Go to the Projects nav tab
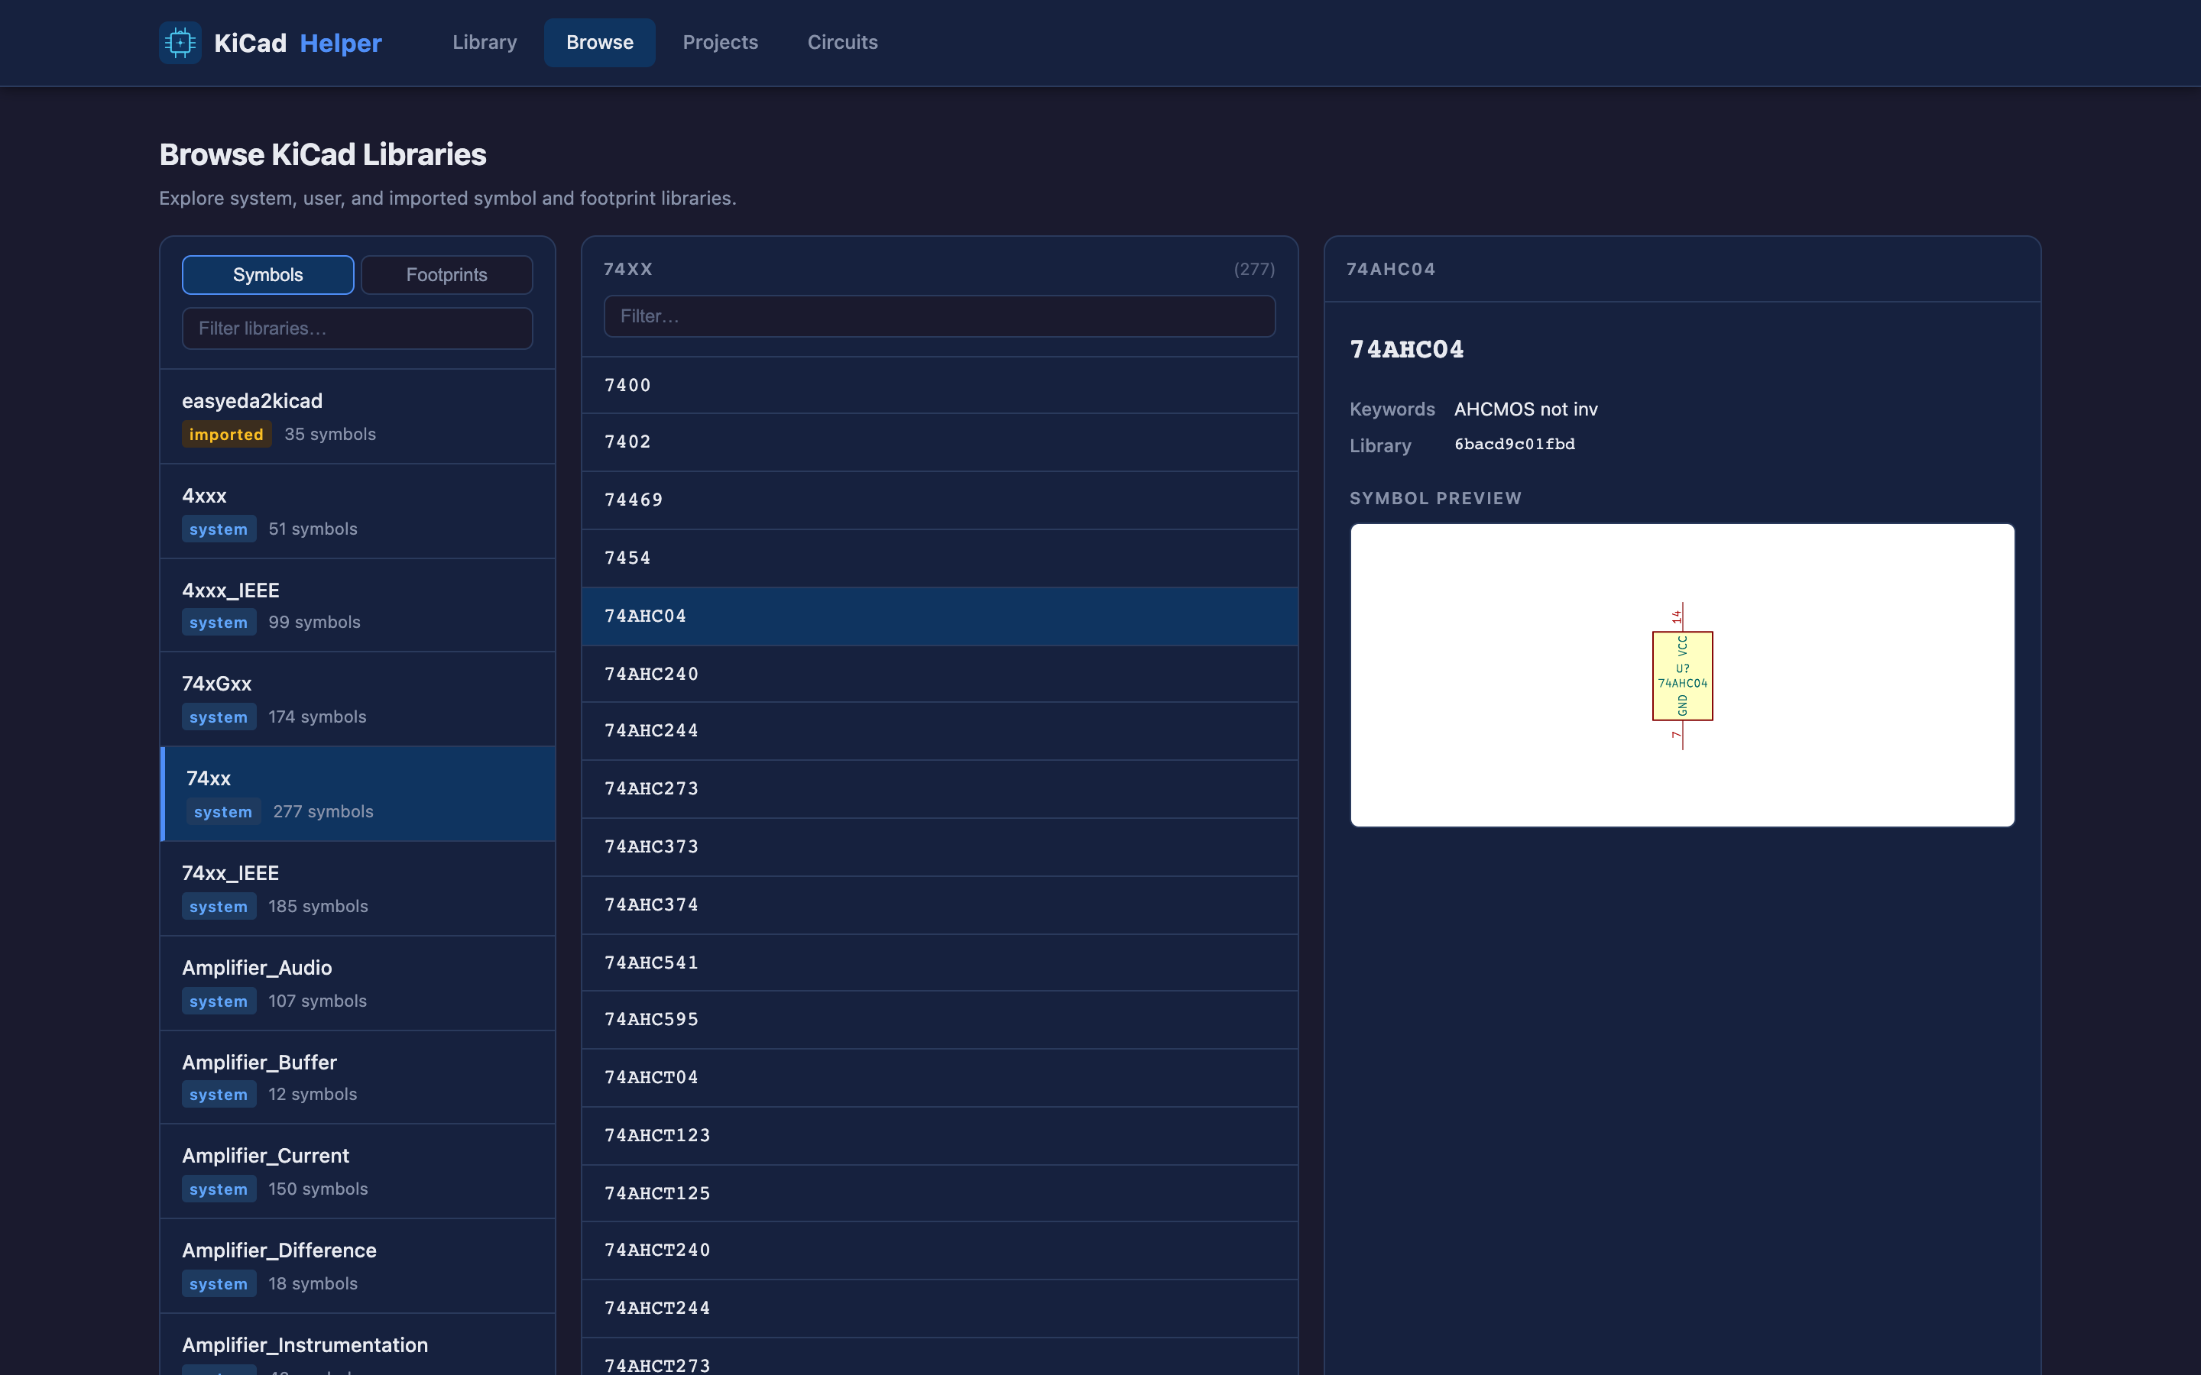 721,43
